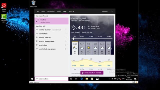
Task: Open the Recycle Bin desktop icon
Action: click(33, 4)
